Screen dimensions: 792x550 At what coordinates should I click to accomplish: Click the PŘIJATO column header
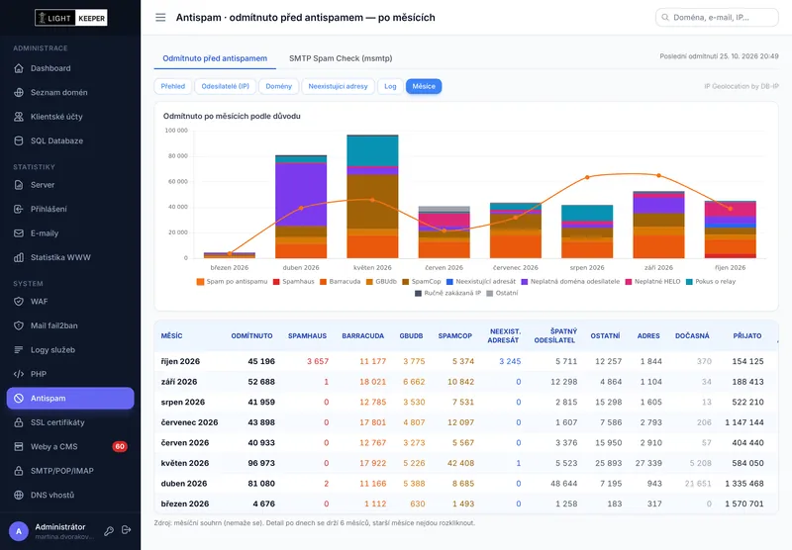click(x=747, y=335)
